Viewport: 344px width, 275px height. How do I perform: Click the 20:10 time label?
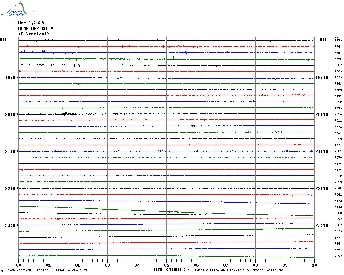pyautogui.click(x=322, y=115)
